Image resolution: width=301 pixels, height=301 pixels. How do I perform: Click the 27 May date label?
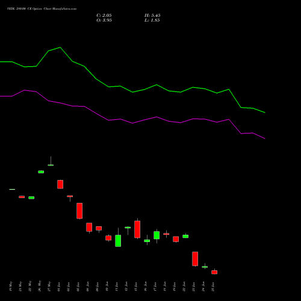tap(49, 287)
